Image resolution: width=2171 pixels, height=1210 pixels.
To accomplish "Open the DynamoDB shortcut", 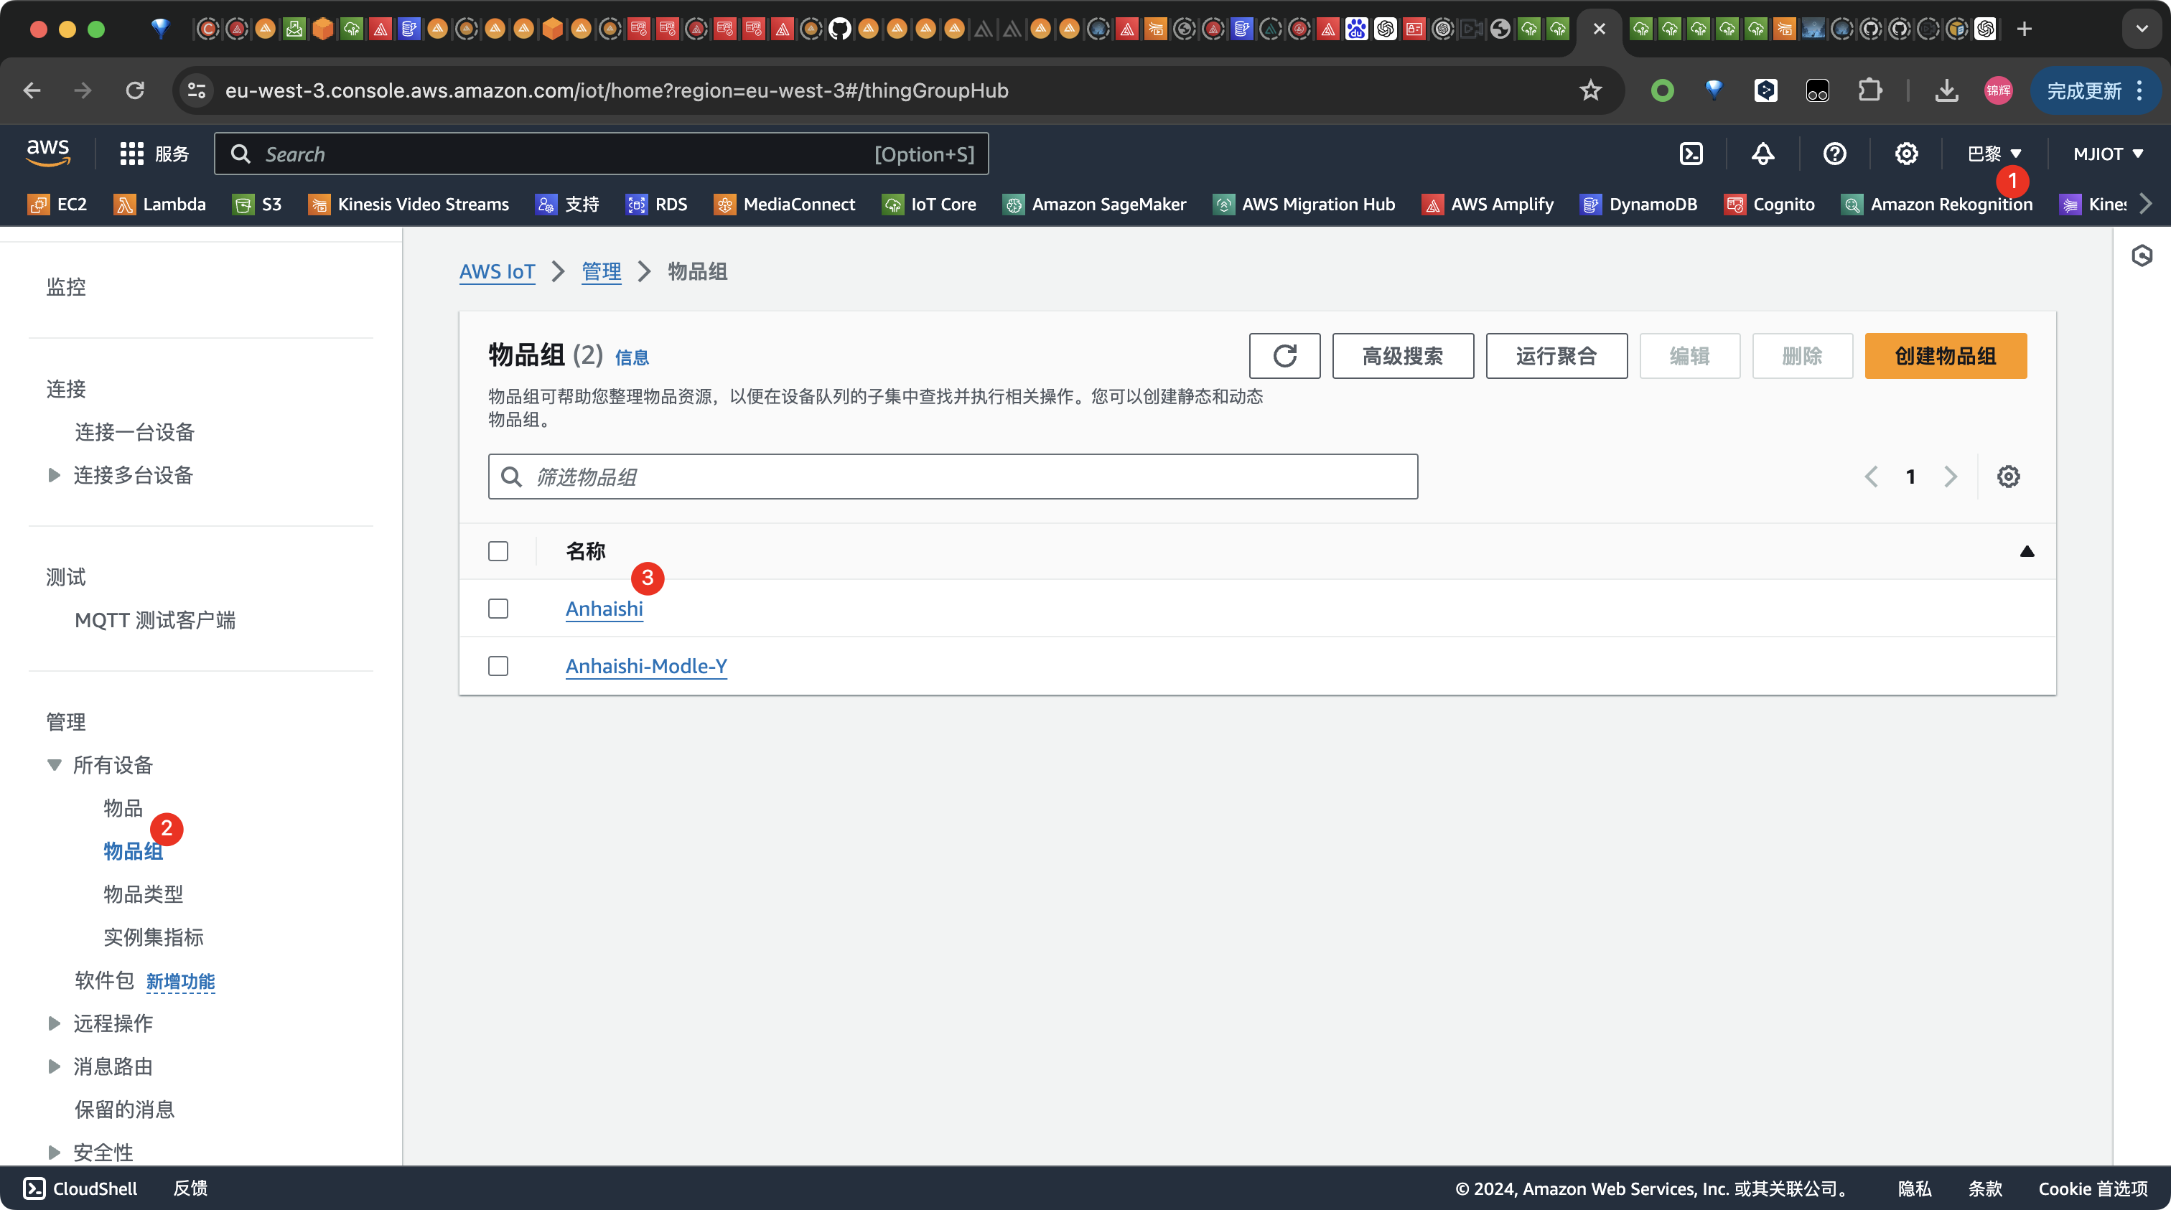I will [x=1638, y=204].
